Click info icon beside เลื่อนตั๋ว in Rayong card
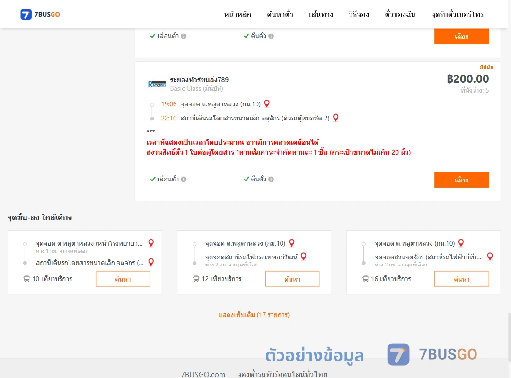Screen dimensions: 511x378 pyautogui.click(x=184, y=180)
